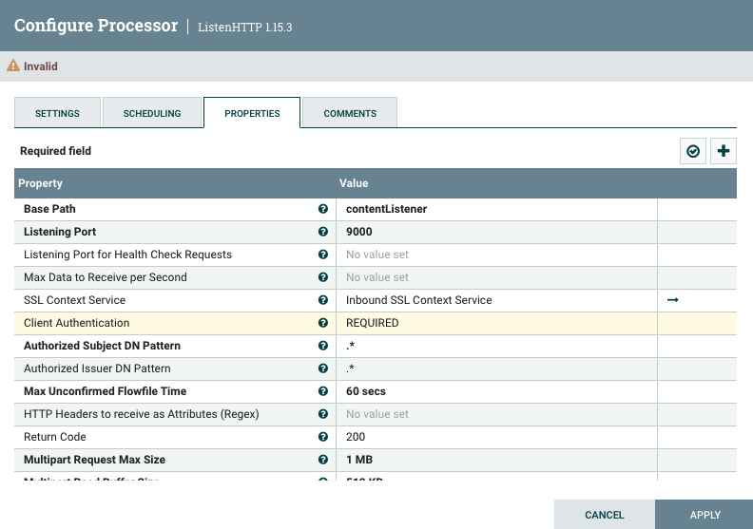753x529 pixels.
Task: View help for Max Unconfirmed Flowfile Time
Action: [x=323, y=391]
